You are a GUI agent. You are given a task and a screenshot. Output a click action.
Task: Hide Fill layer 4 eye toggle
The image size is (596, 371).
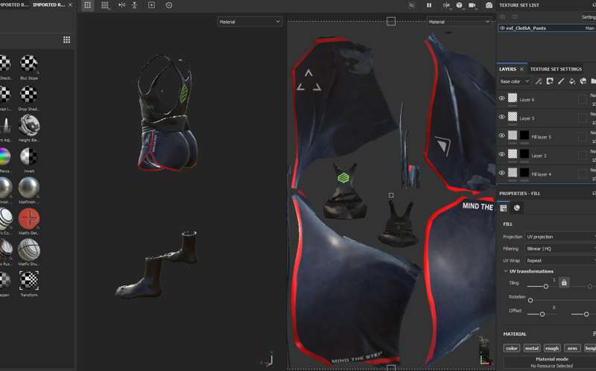[x=501, y=173]
